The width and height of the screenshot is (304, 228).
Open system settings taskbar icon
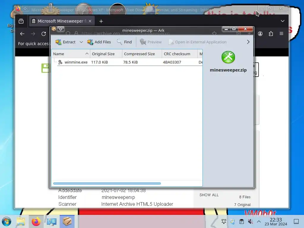click(x=52, y=221)
